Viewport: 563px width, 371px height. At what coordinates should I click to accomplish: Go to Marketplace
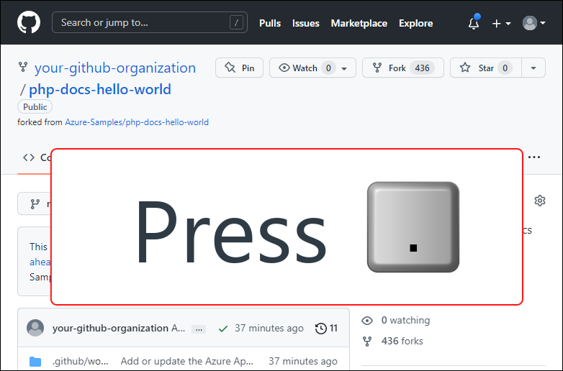359,23
